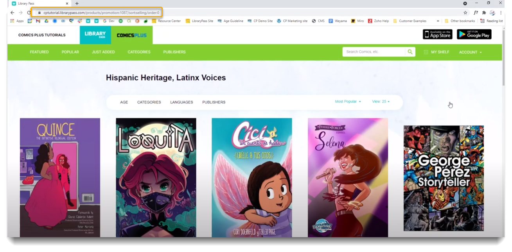
Task: Click the Hispanic Heritage, Latinx Voices heading
Action: (166, 78)
